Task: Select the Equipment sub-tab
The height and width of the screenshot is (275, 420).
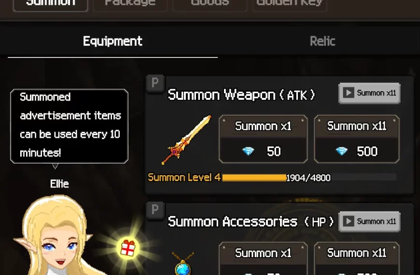Action: coord(112,41)
